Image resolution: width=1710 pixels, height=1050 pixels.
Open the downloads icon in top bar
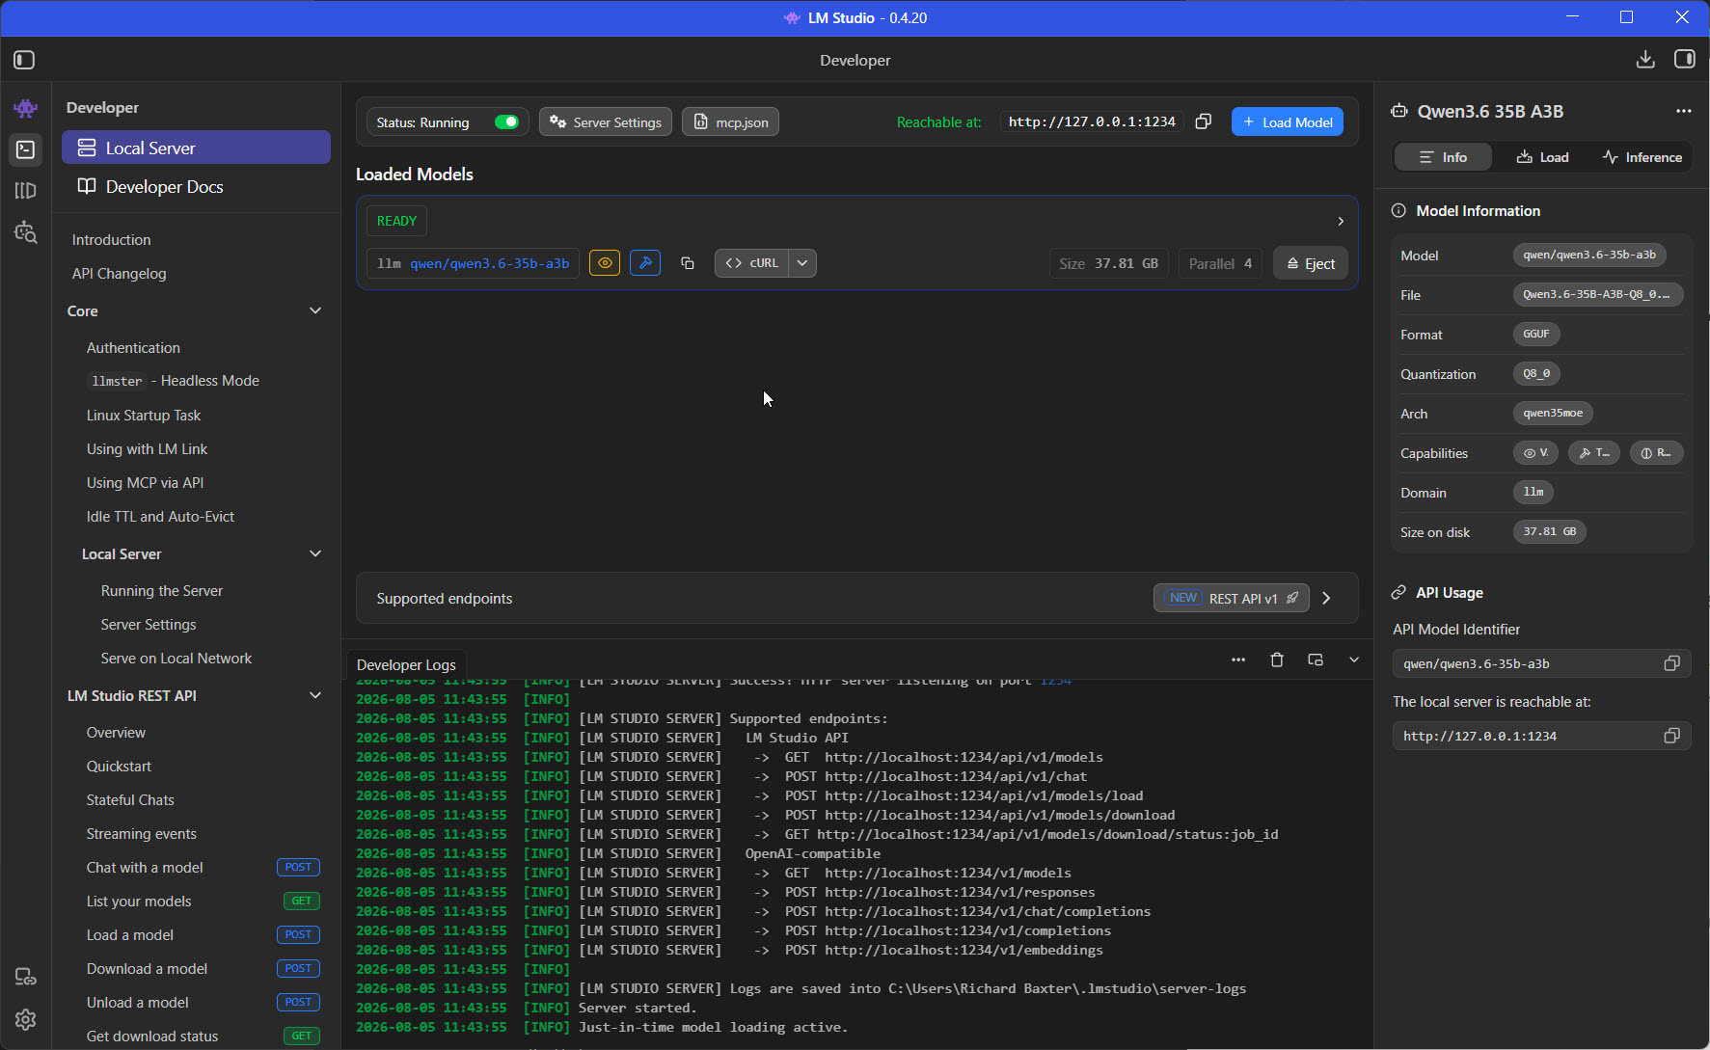[1645, 60]
